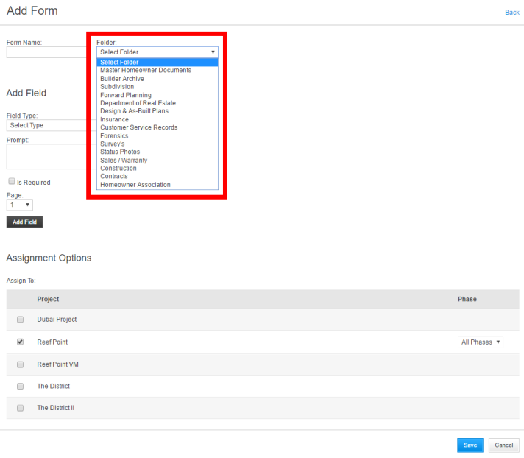Choose the Select Folder option in list
The height and width of the screenshot is (458, 524).
[x=157, y=62]
